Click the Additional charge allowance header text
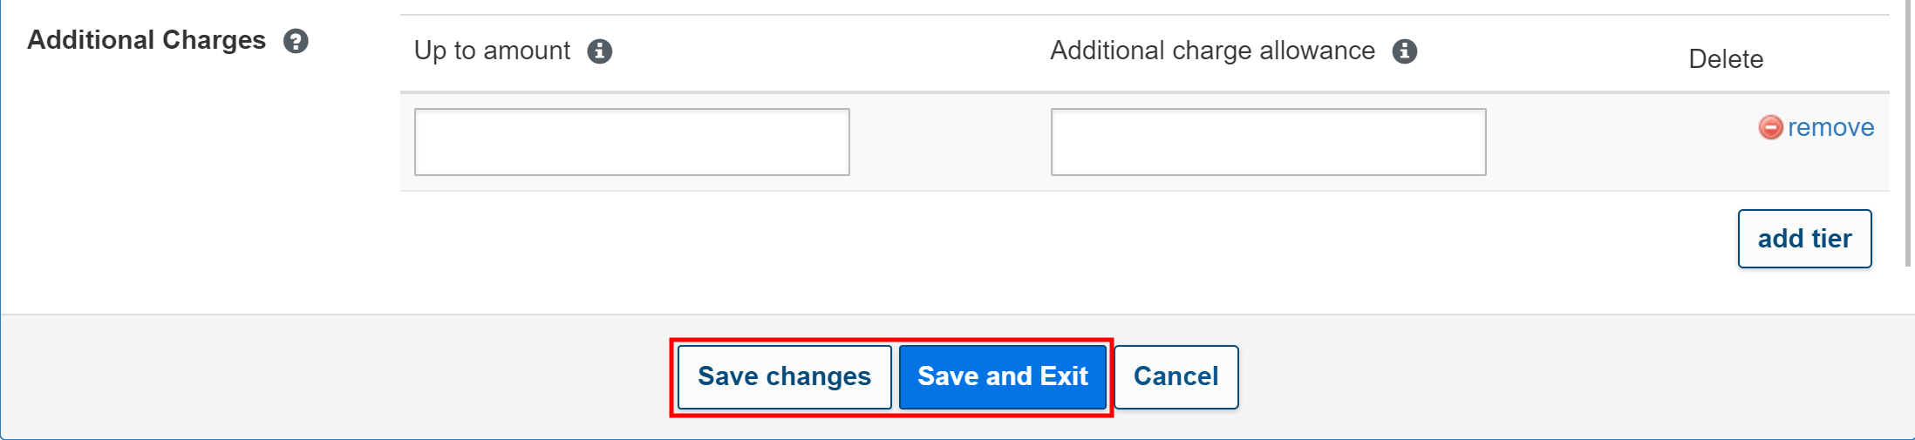The width and height of the screenshot is (1915, 440). pos(1212,51)
